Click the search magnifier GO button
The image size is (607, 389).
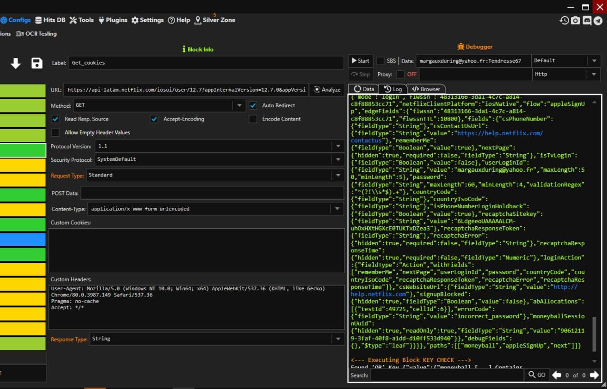click(537, 375)
